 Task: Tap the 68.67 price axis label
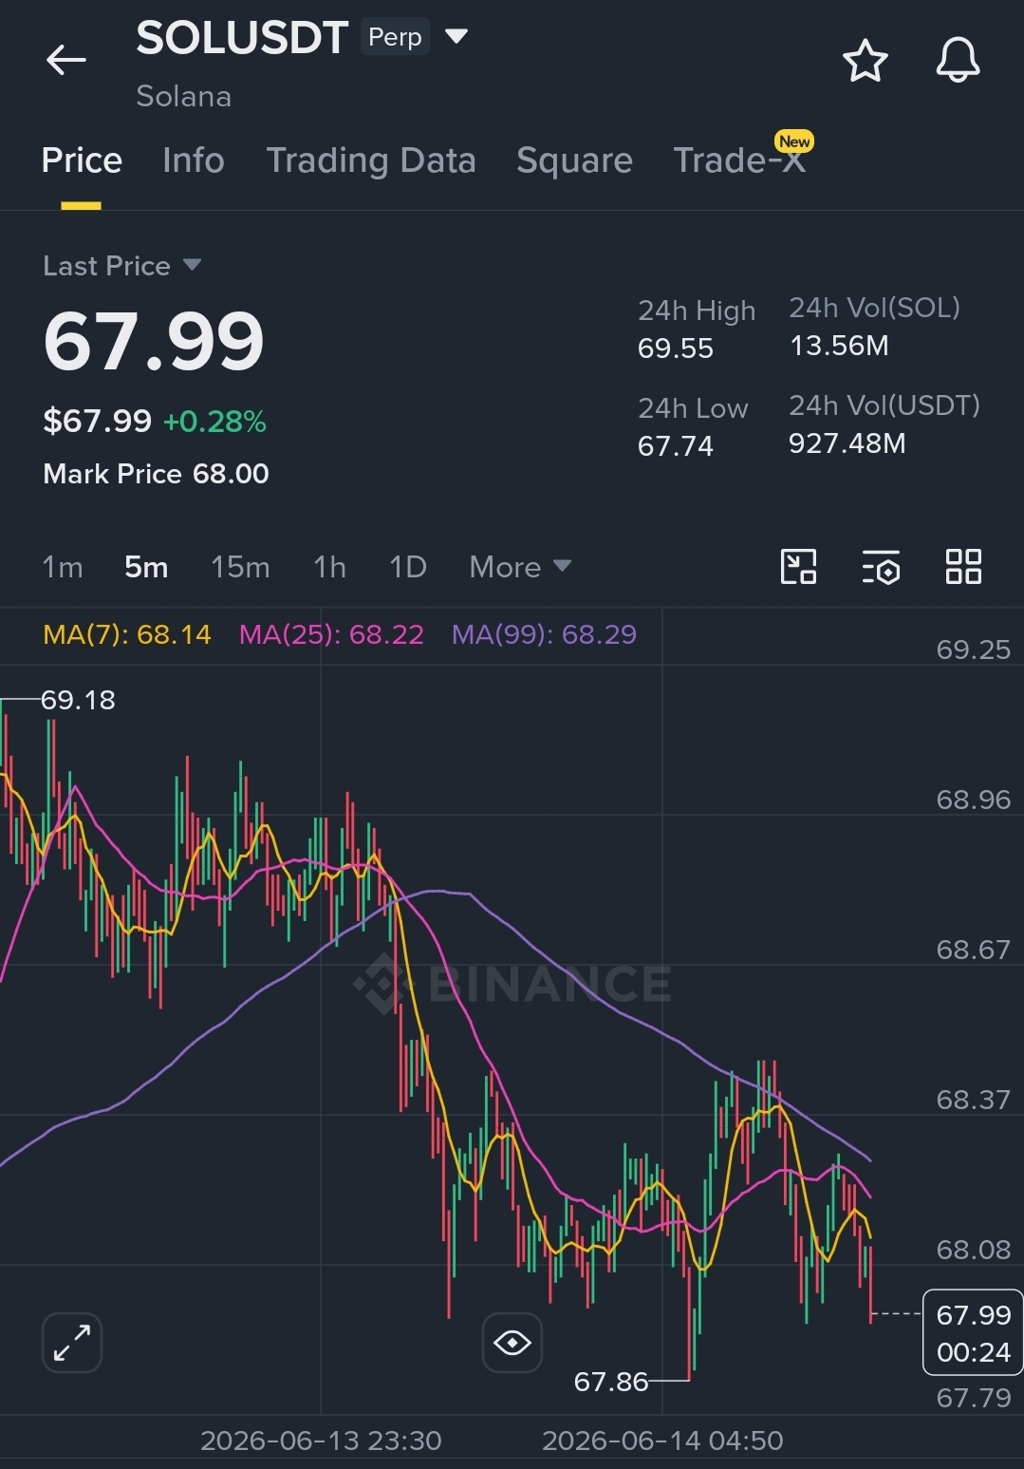974,950
